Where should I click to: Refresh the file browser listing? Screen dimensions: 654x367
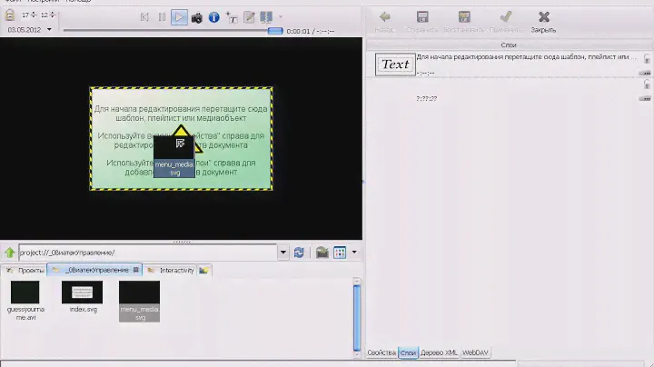point(299,253)
